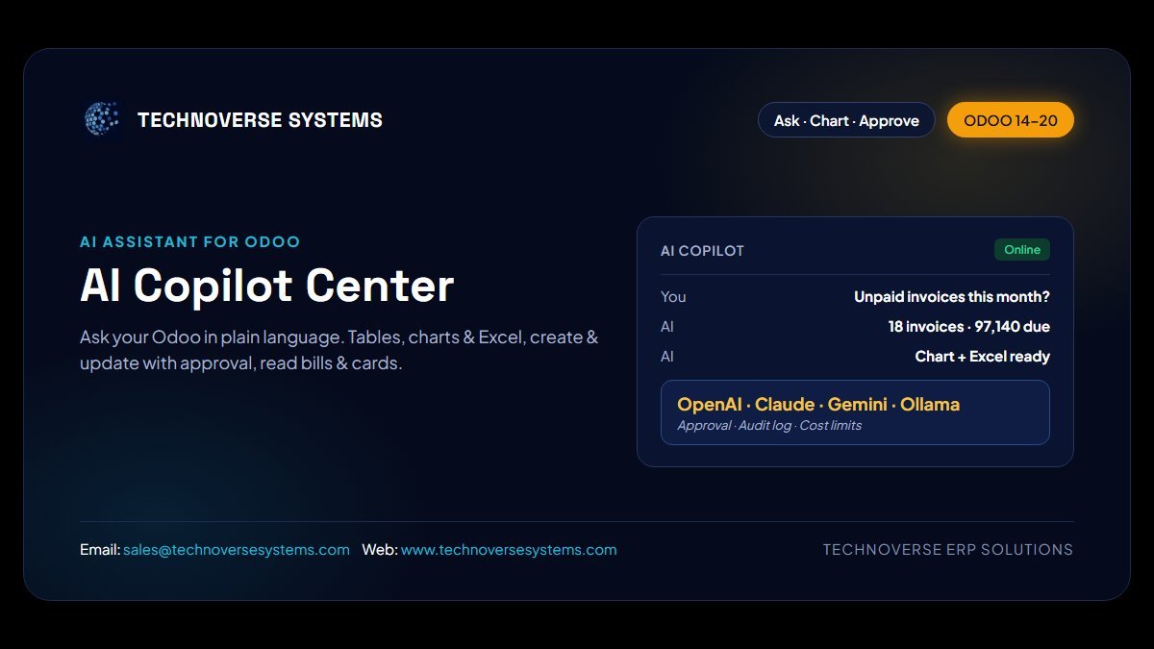Click the AI label beside 'Chart + Excel ready'
The height and width of the screenshot is (649, 1154).
pos(667,357)
